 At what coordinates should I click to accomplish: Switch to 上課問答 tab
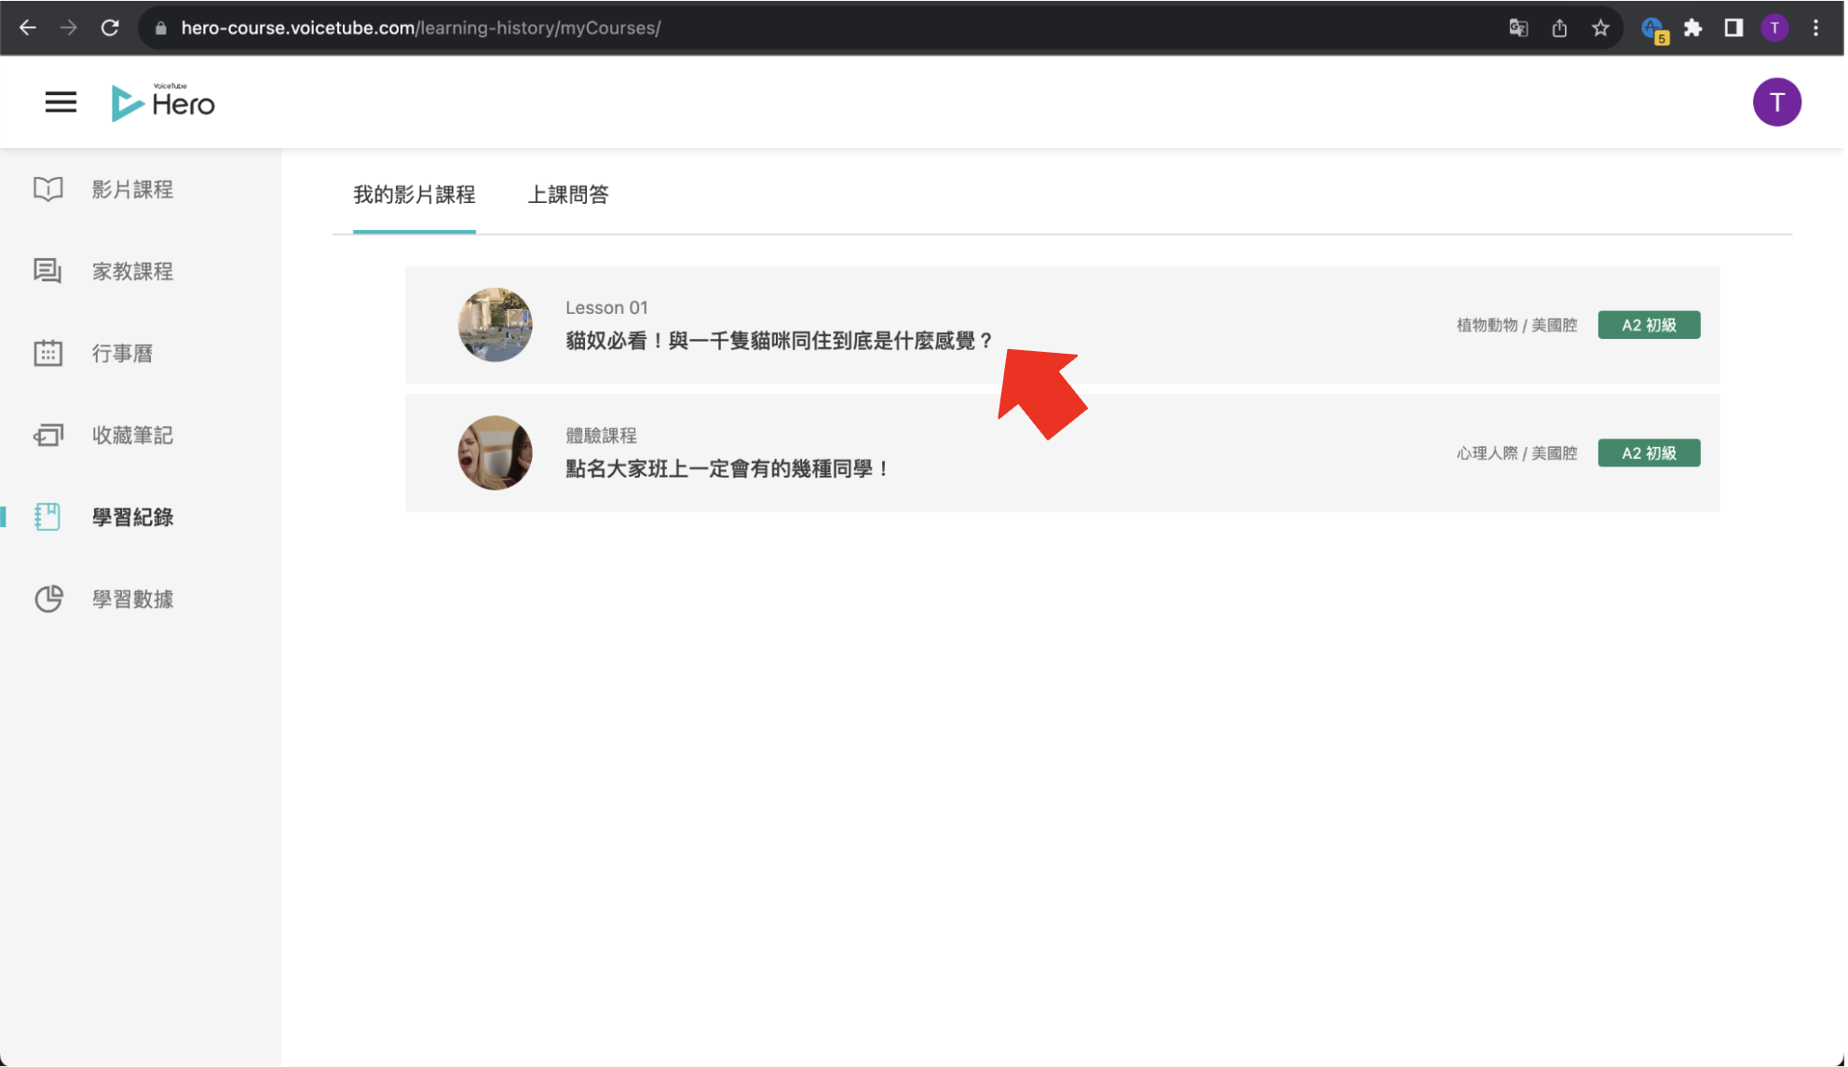[x=568, y=195]
